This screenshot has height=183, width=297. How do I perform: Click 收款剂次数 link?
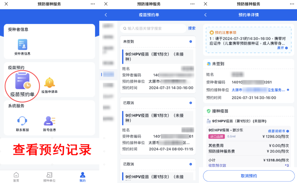pos(217,165)
